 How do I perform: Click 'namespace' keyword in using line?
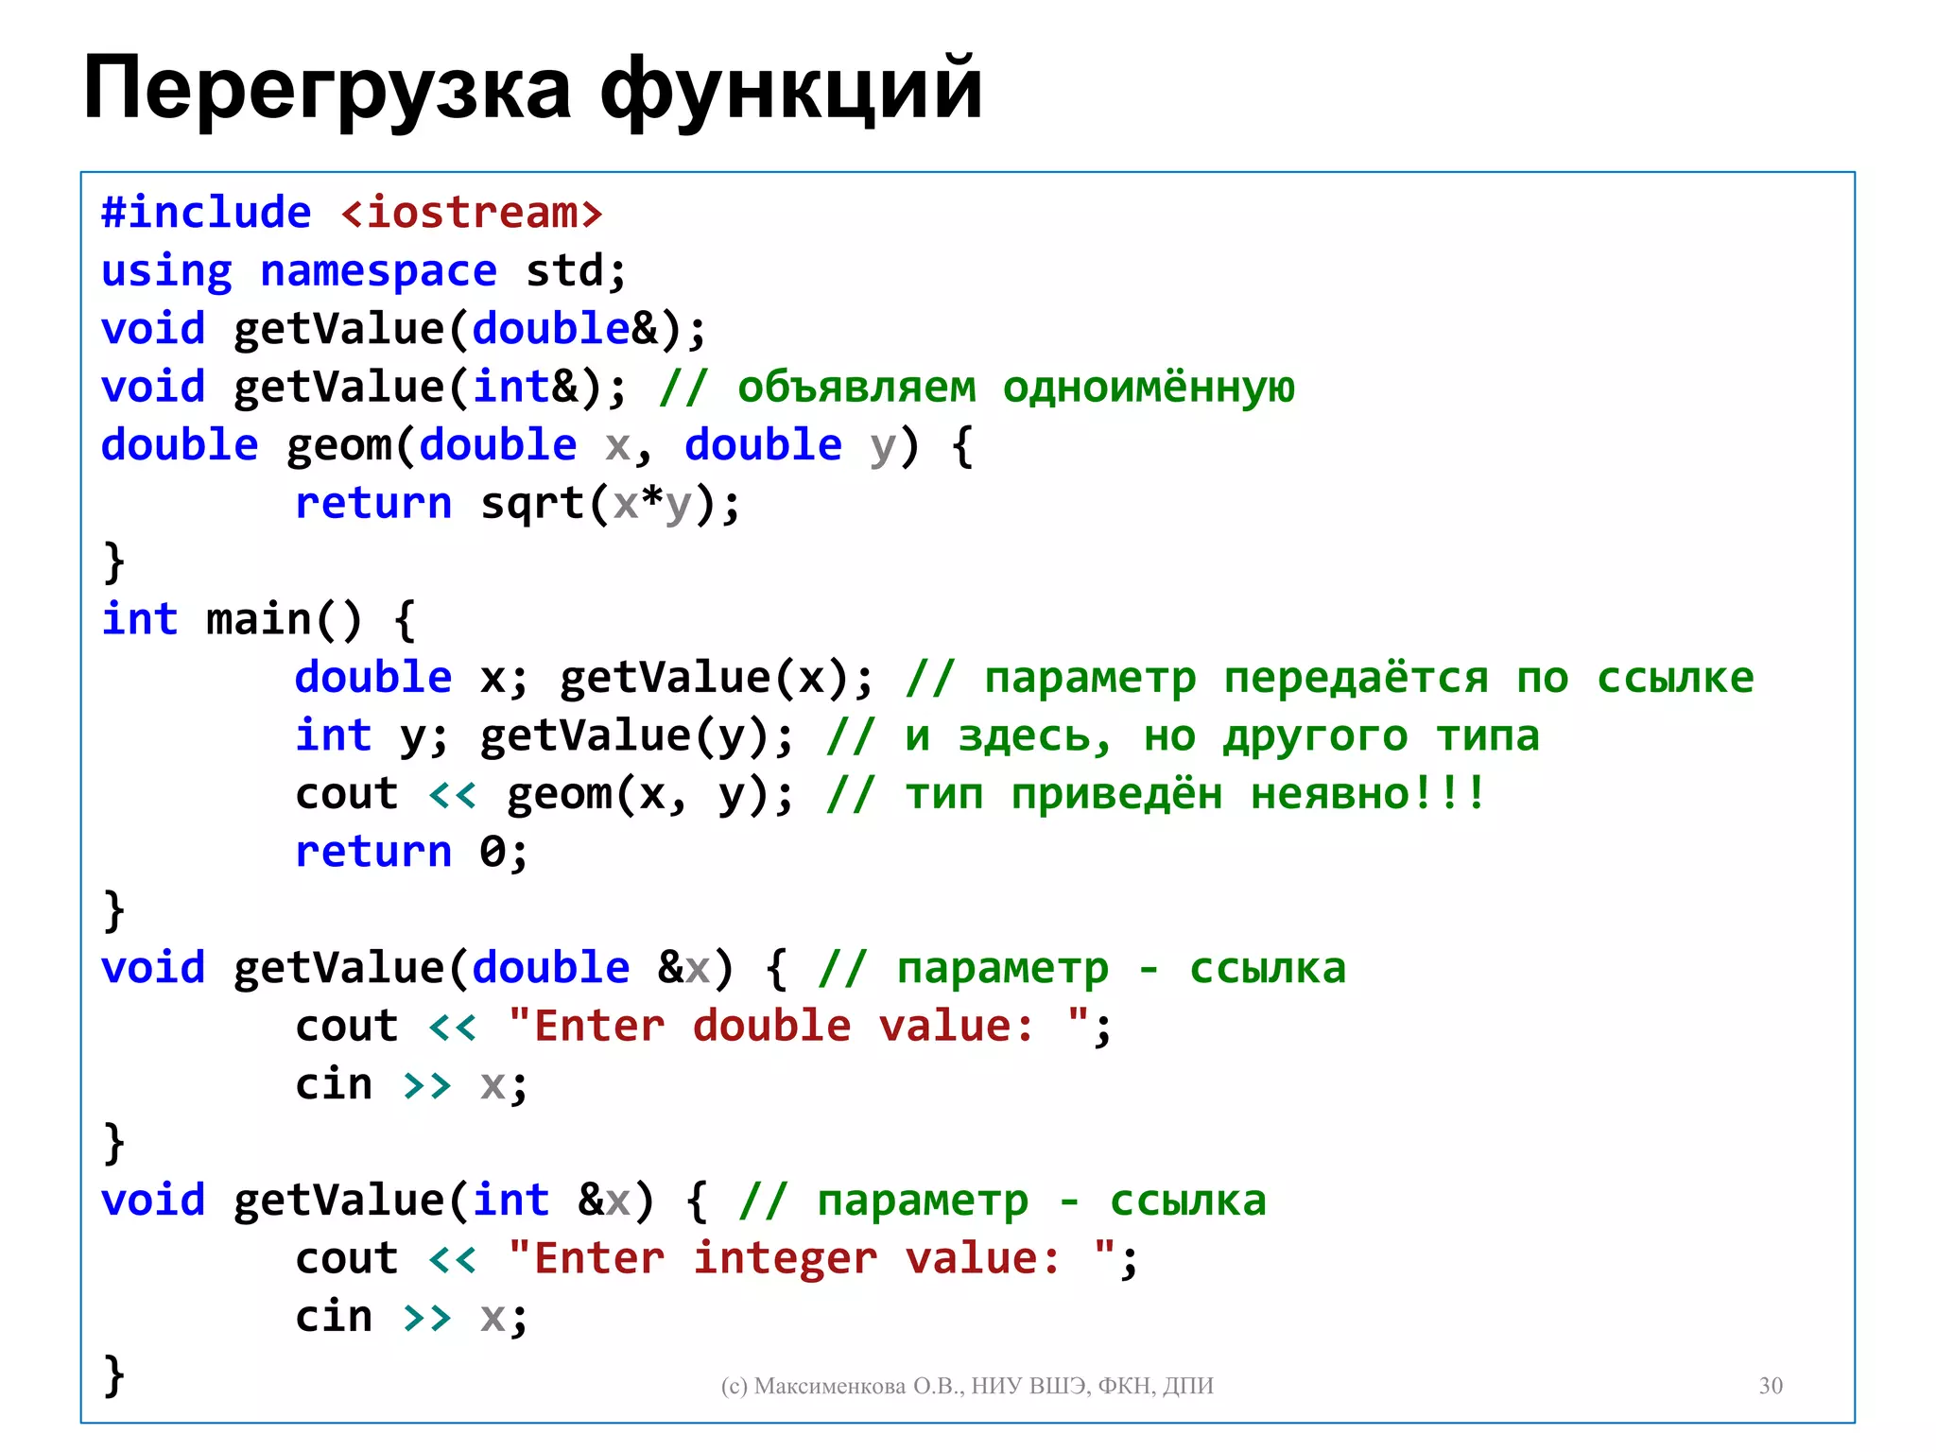378,271
